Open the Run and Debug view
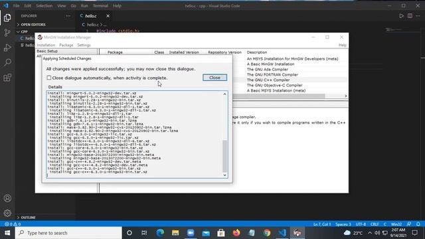This screenshot has width=425, height=239. coord(7,48)
